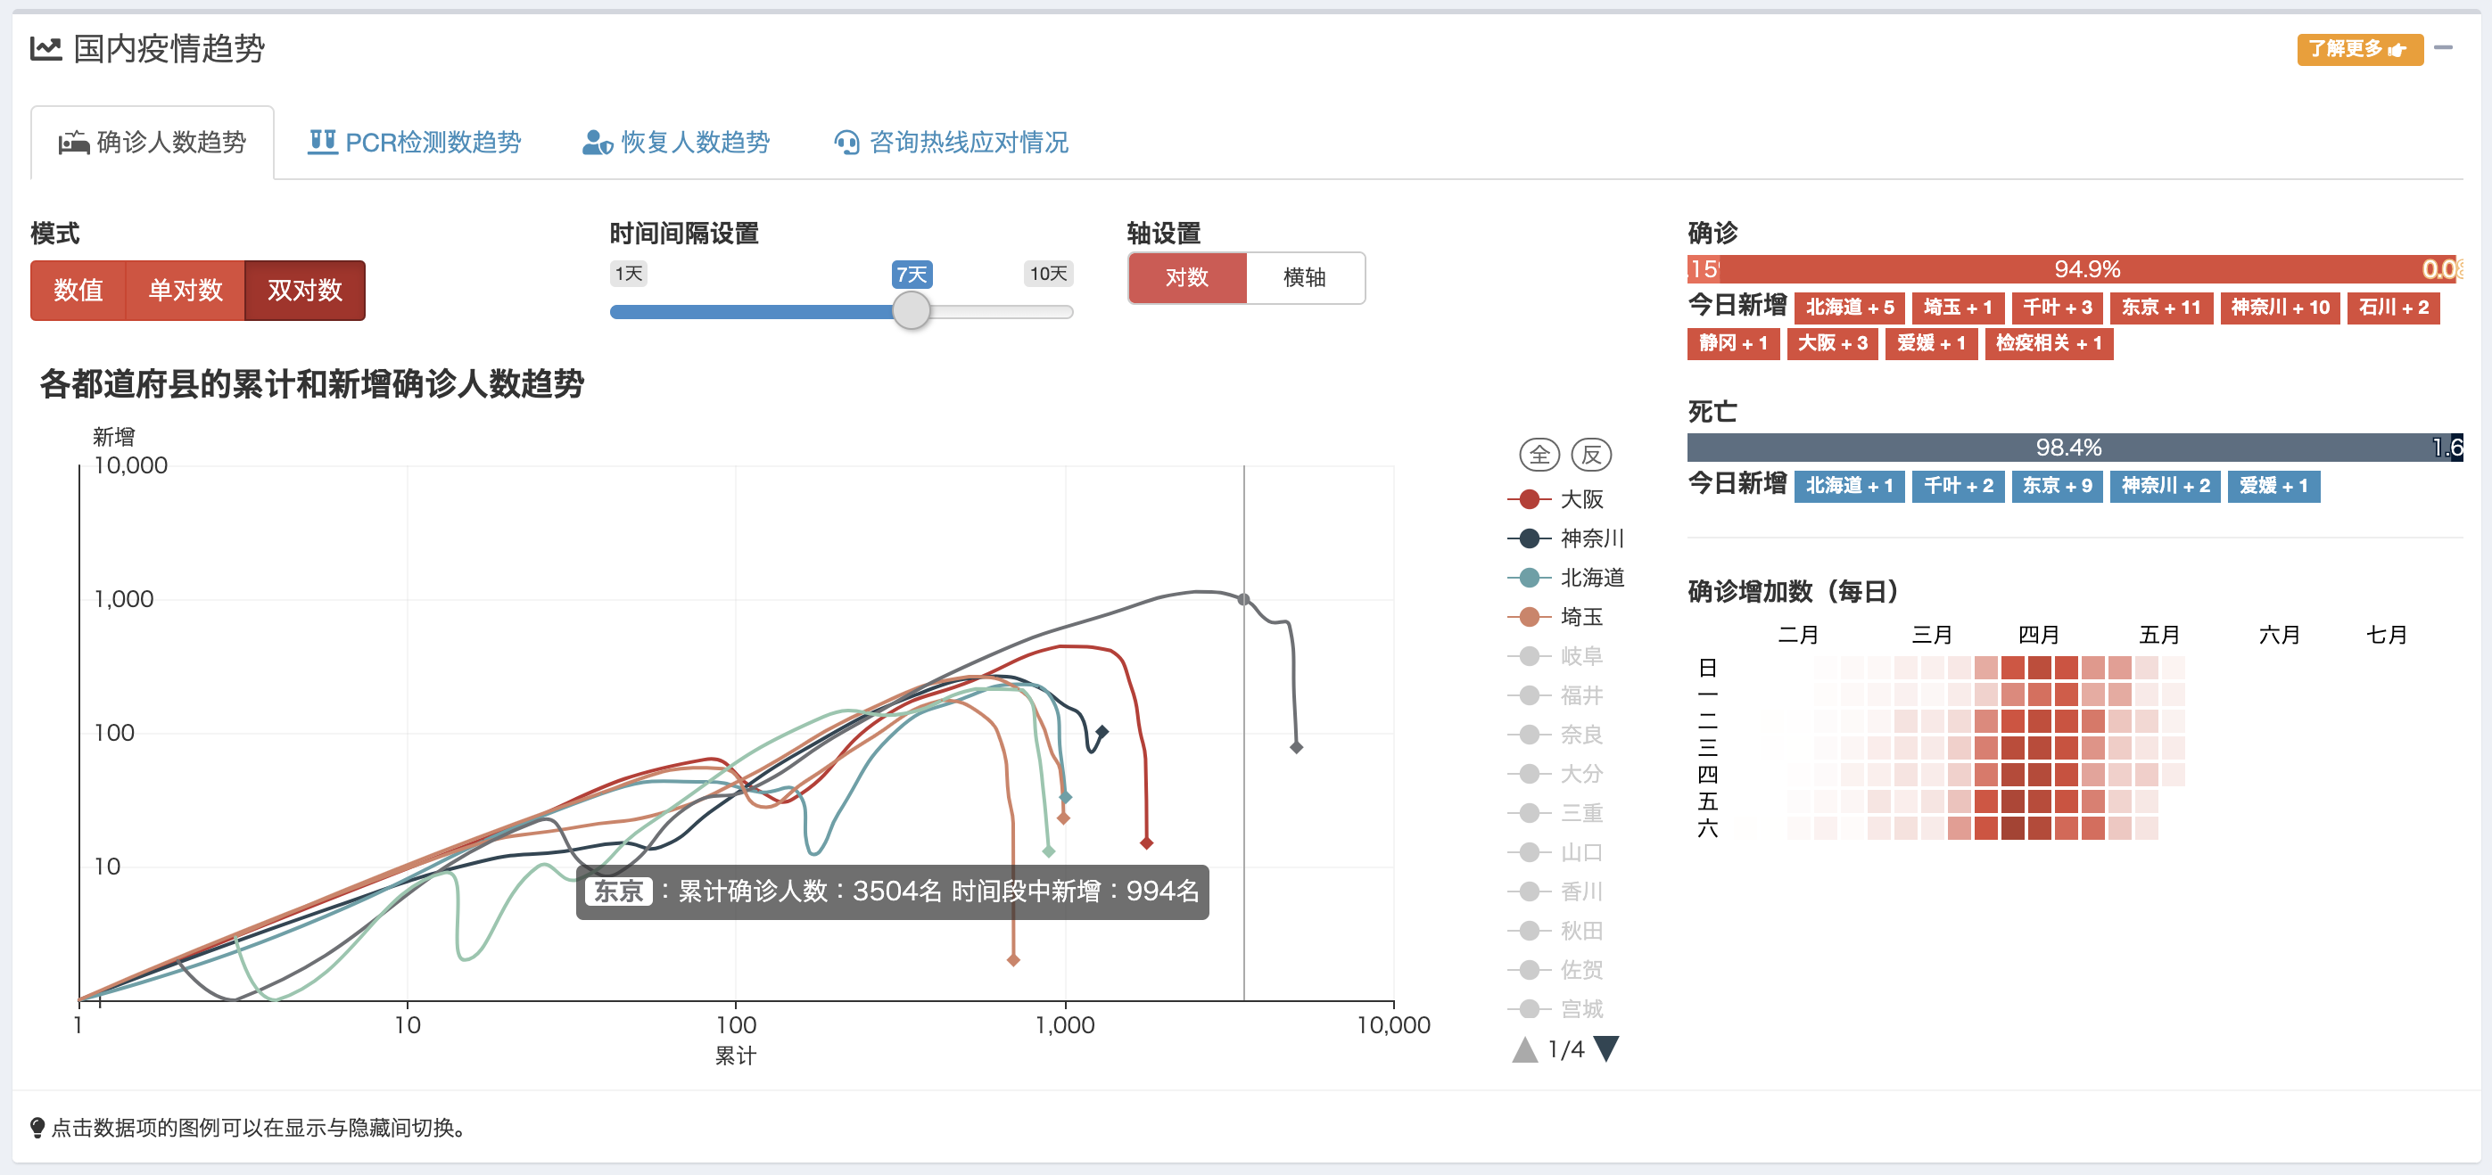The image size is (2492, 1175).
Task: Click the chart icon beside 国内疫情趋势
Action: 45,48
